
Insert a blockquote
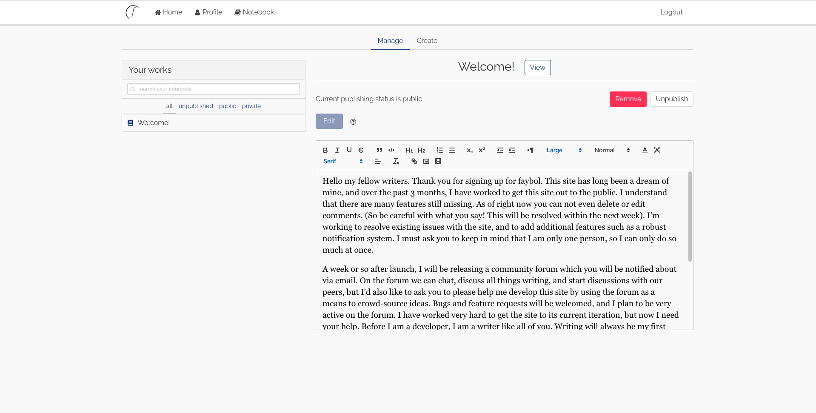click(379, 150)
